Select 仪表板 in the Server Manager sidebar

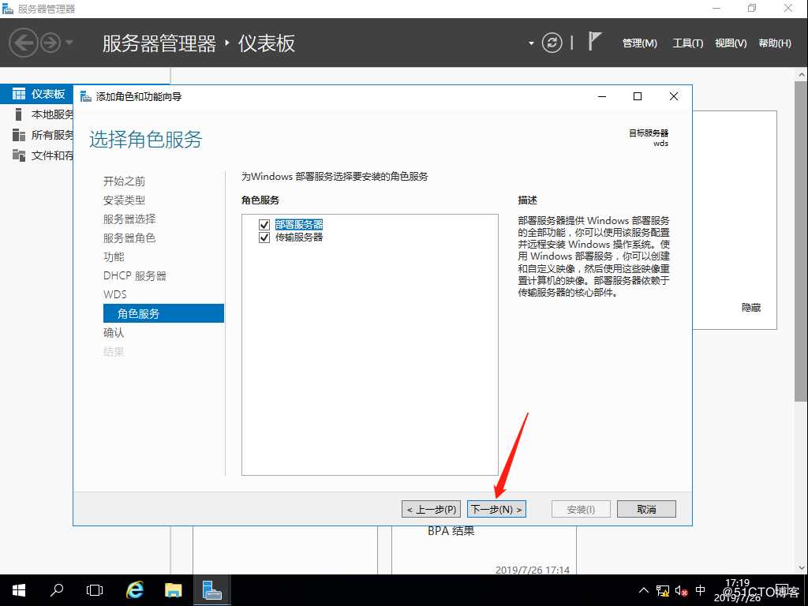pos(37,94)
